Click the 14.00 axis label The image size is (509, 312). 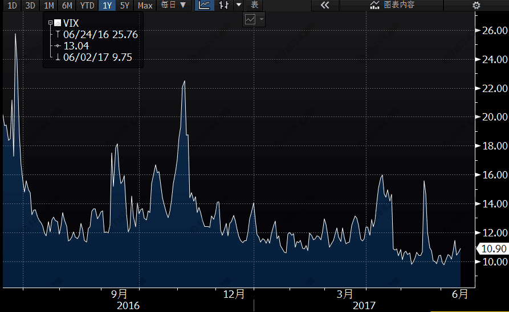pos(495,204)
